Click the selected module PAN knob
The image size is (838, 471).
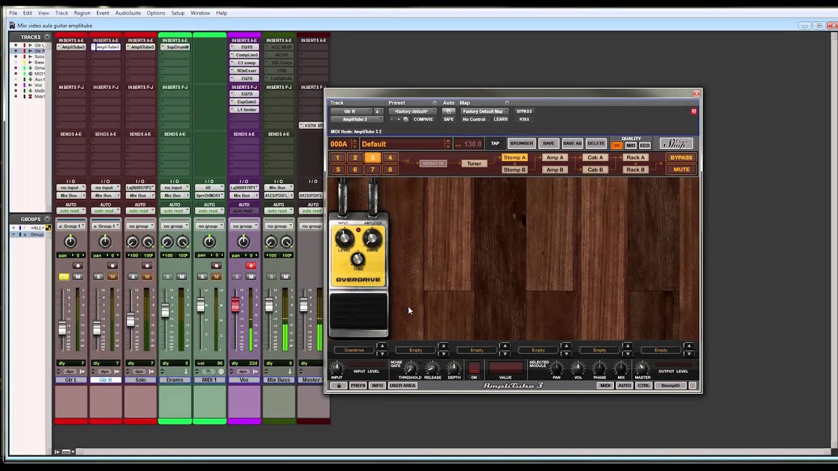click(556, 369)
